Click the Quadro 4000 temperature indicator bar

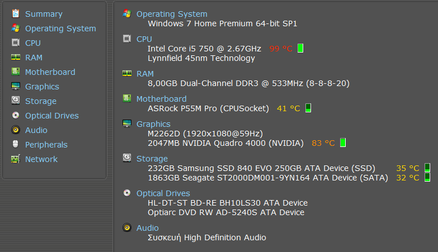click(343, 142)
